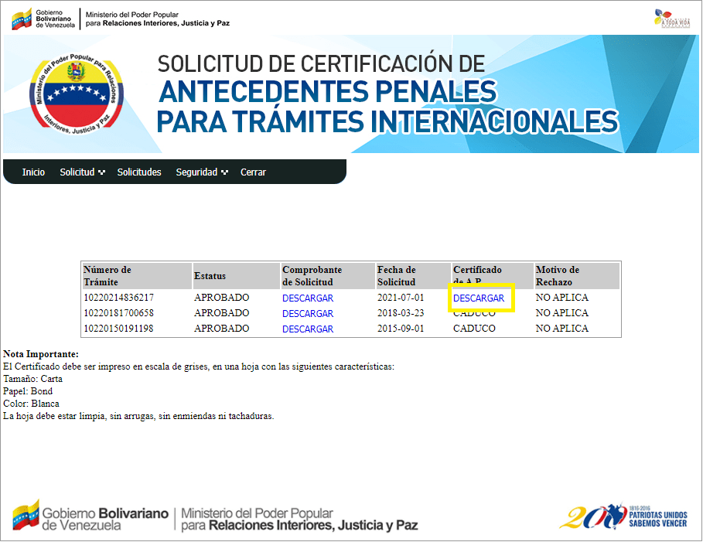The image size is (703, 542).
Task: Go to the Inicio menu item
Action: pos(33,172)
